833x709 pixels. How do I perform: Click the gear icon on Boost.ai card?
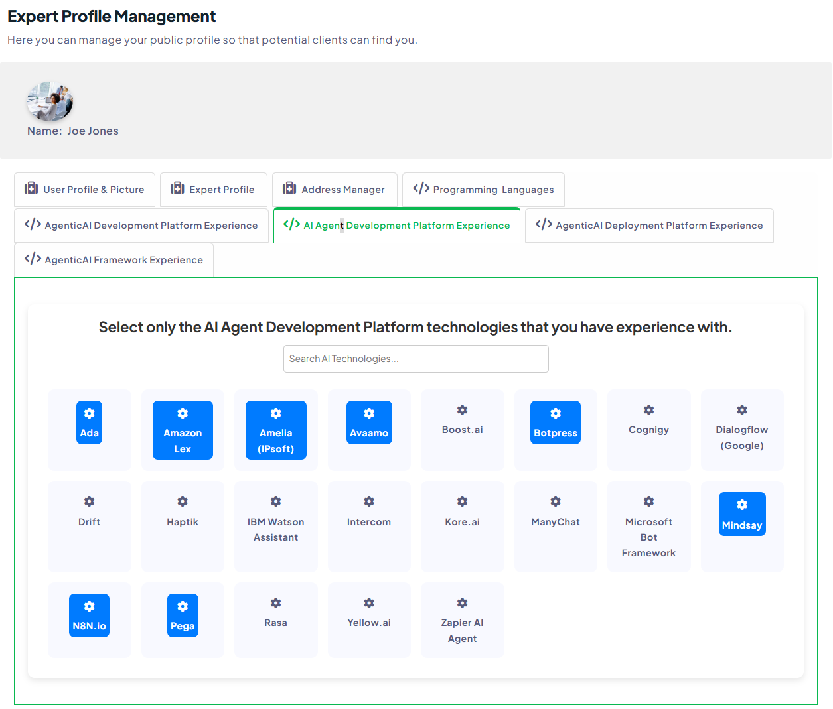(x=462, y=410)
